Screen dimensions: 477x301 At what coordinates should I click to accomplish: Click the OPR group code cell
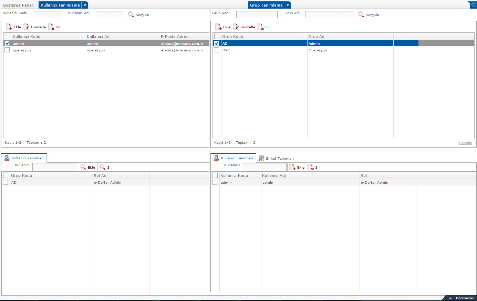(264, 50)
